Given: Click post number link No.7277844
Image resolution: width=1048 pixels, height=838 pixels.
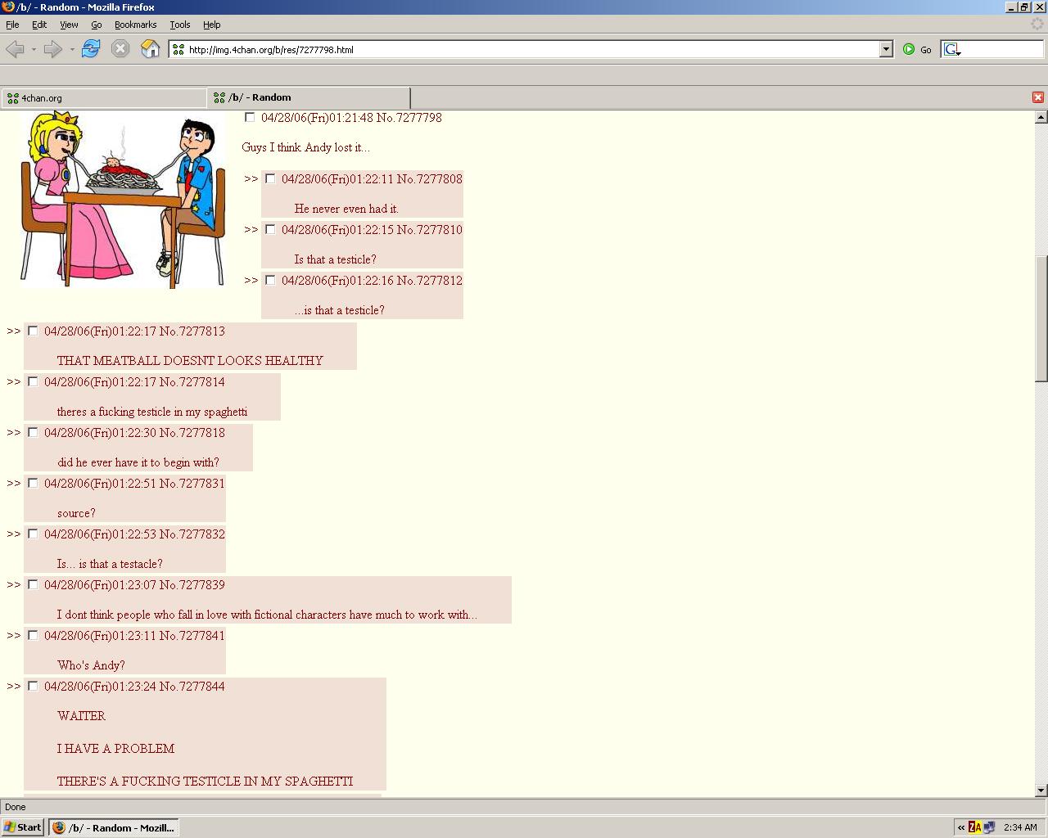Looking at the screenshot, I should (x=192, y=687).
